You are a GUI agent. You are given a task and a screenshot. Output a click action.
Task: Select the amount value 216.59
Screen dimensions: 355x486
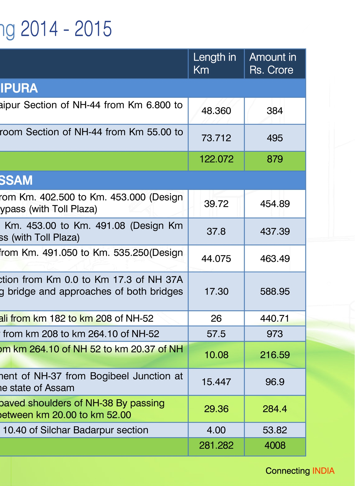275,355
